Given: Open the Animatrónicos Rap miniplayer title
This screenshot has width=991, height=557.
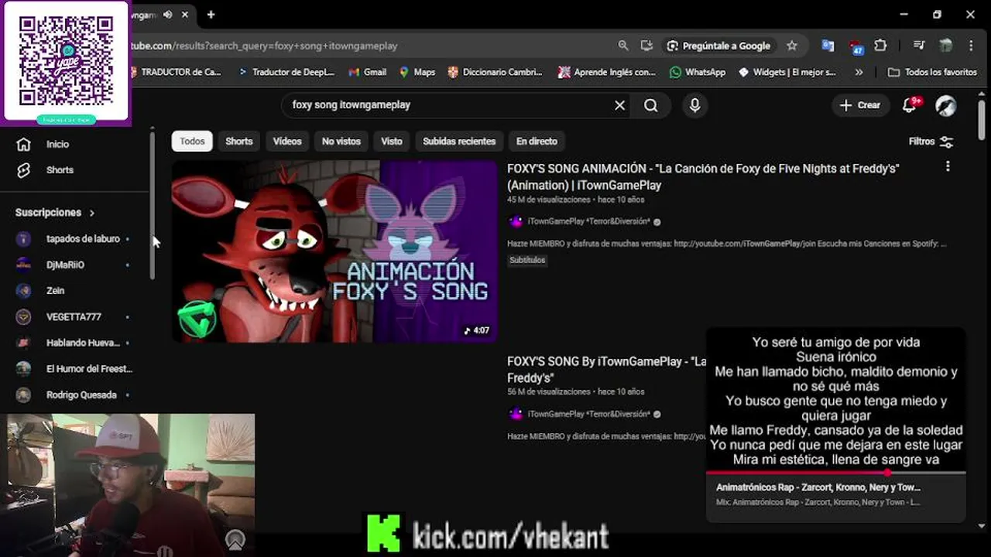Looking at the screenshot, I should click(818, 487).
